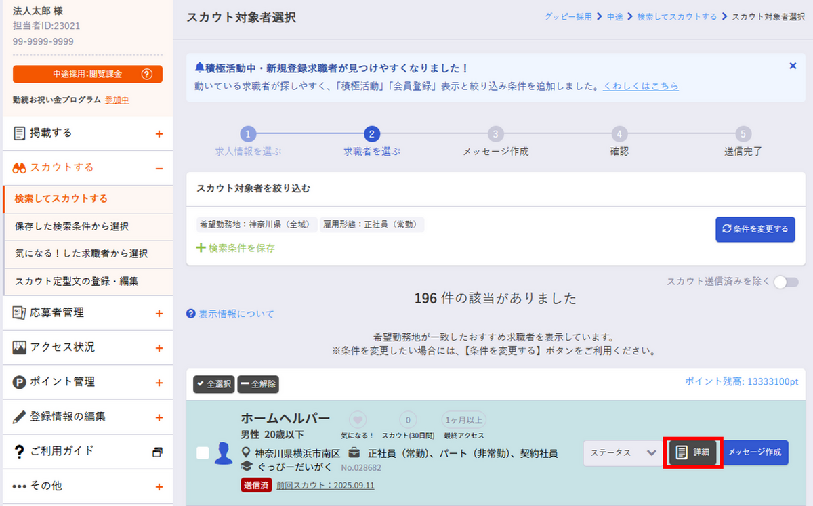Click the job seeker avatar icon
This screenshot has height=506, width=813.
pos(224,454)
